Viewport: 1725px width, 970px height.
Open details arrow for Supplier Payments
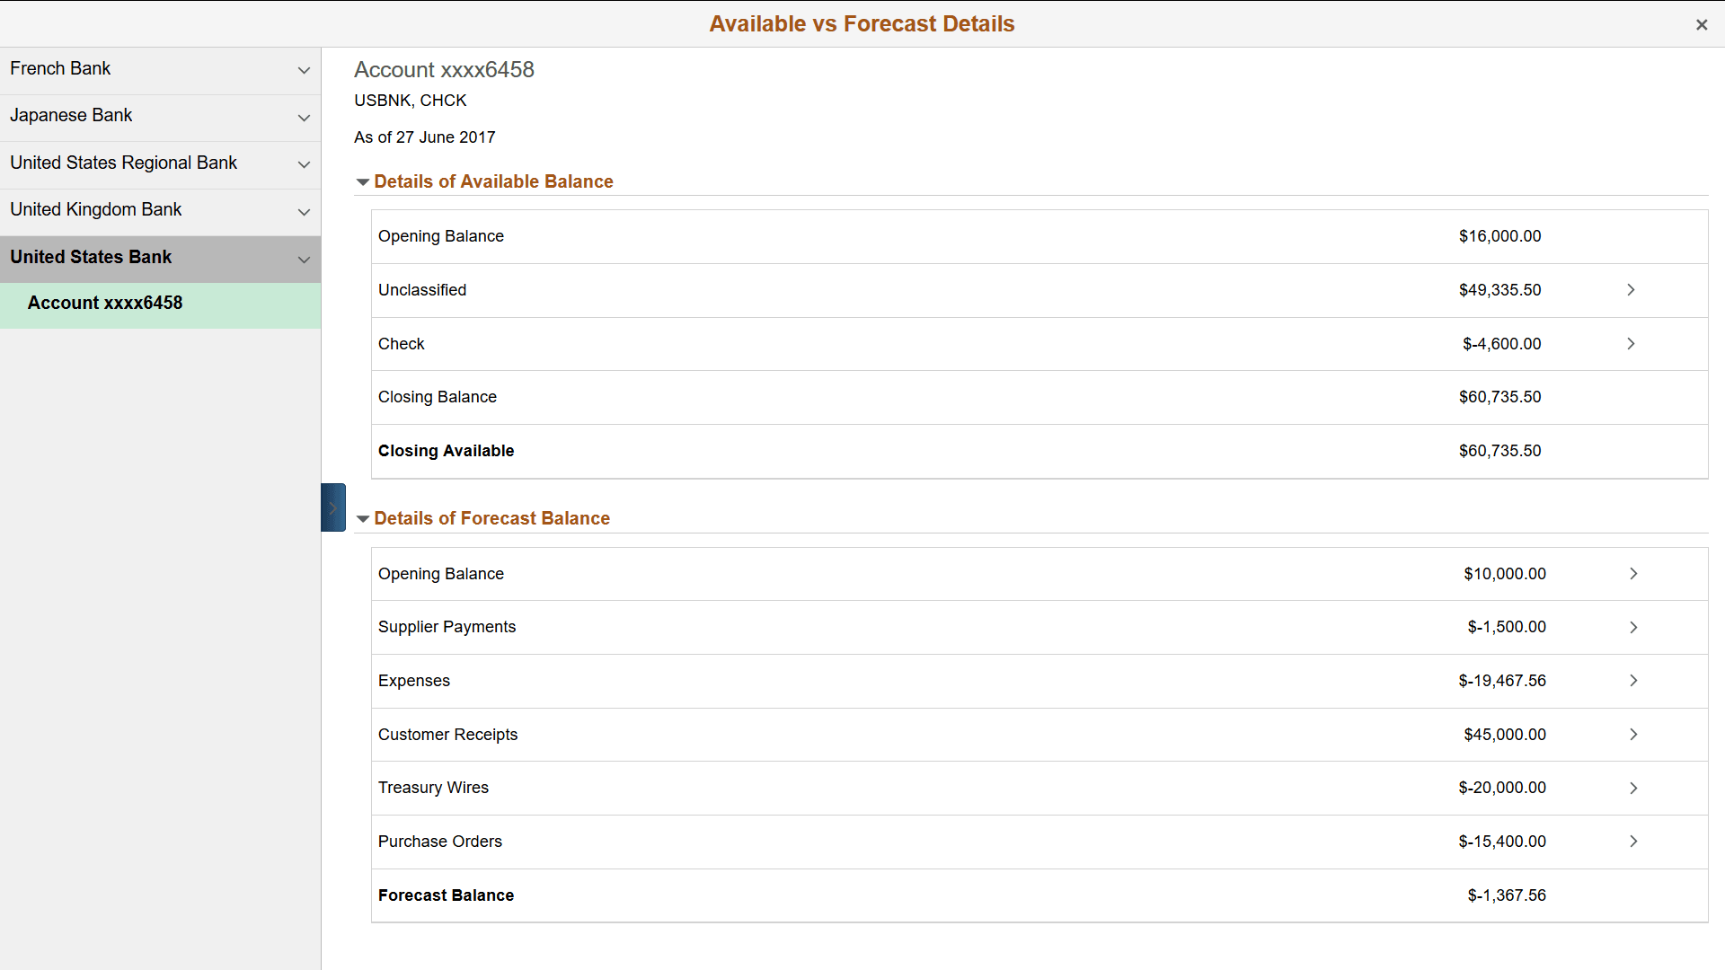click(1632, 627)
